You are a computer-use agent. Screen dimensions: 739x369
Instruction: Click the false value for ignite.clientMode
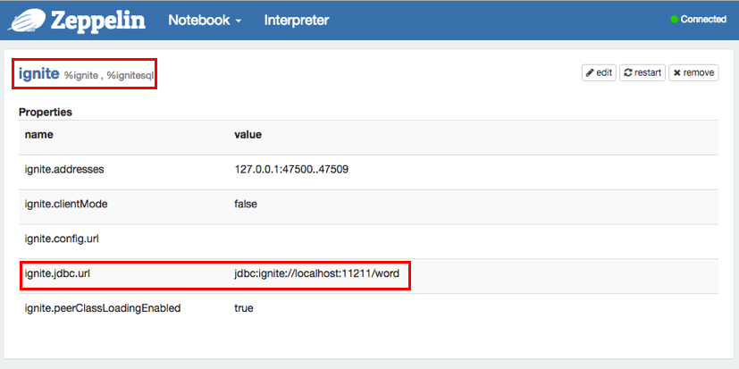click(246, 204)
